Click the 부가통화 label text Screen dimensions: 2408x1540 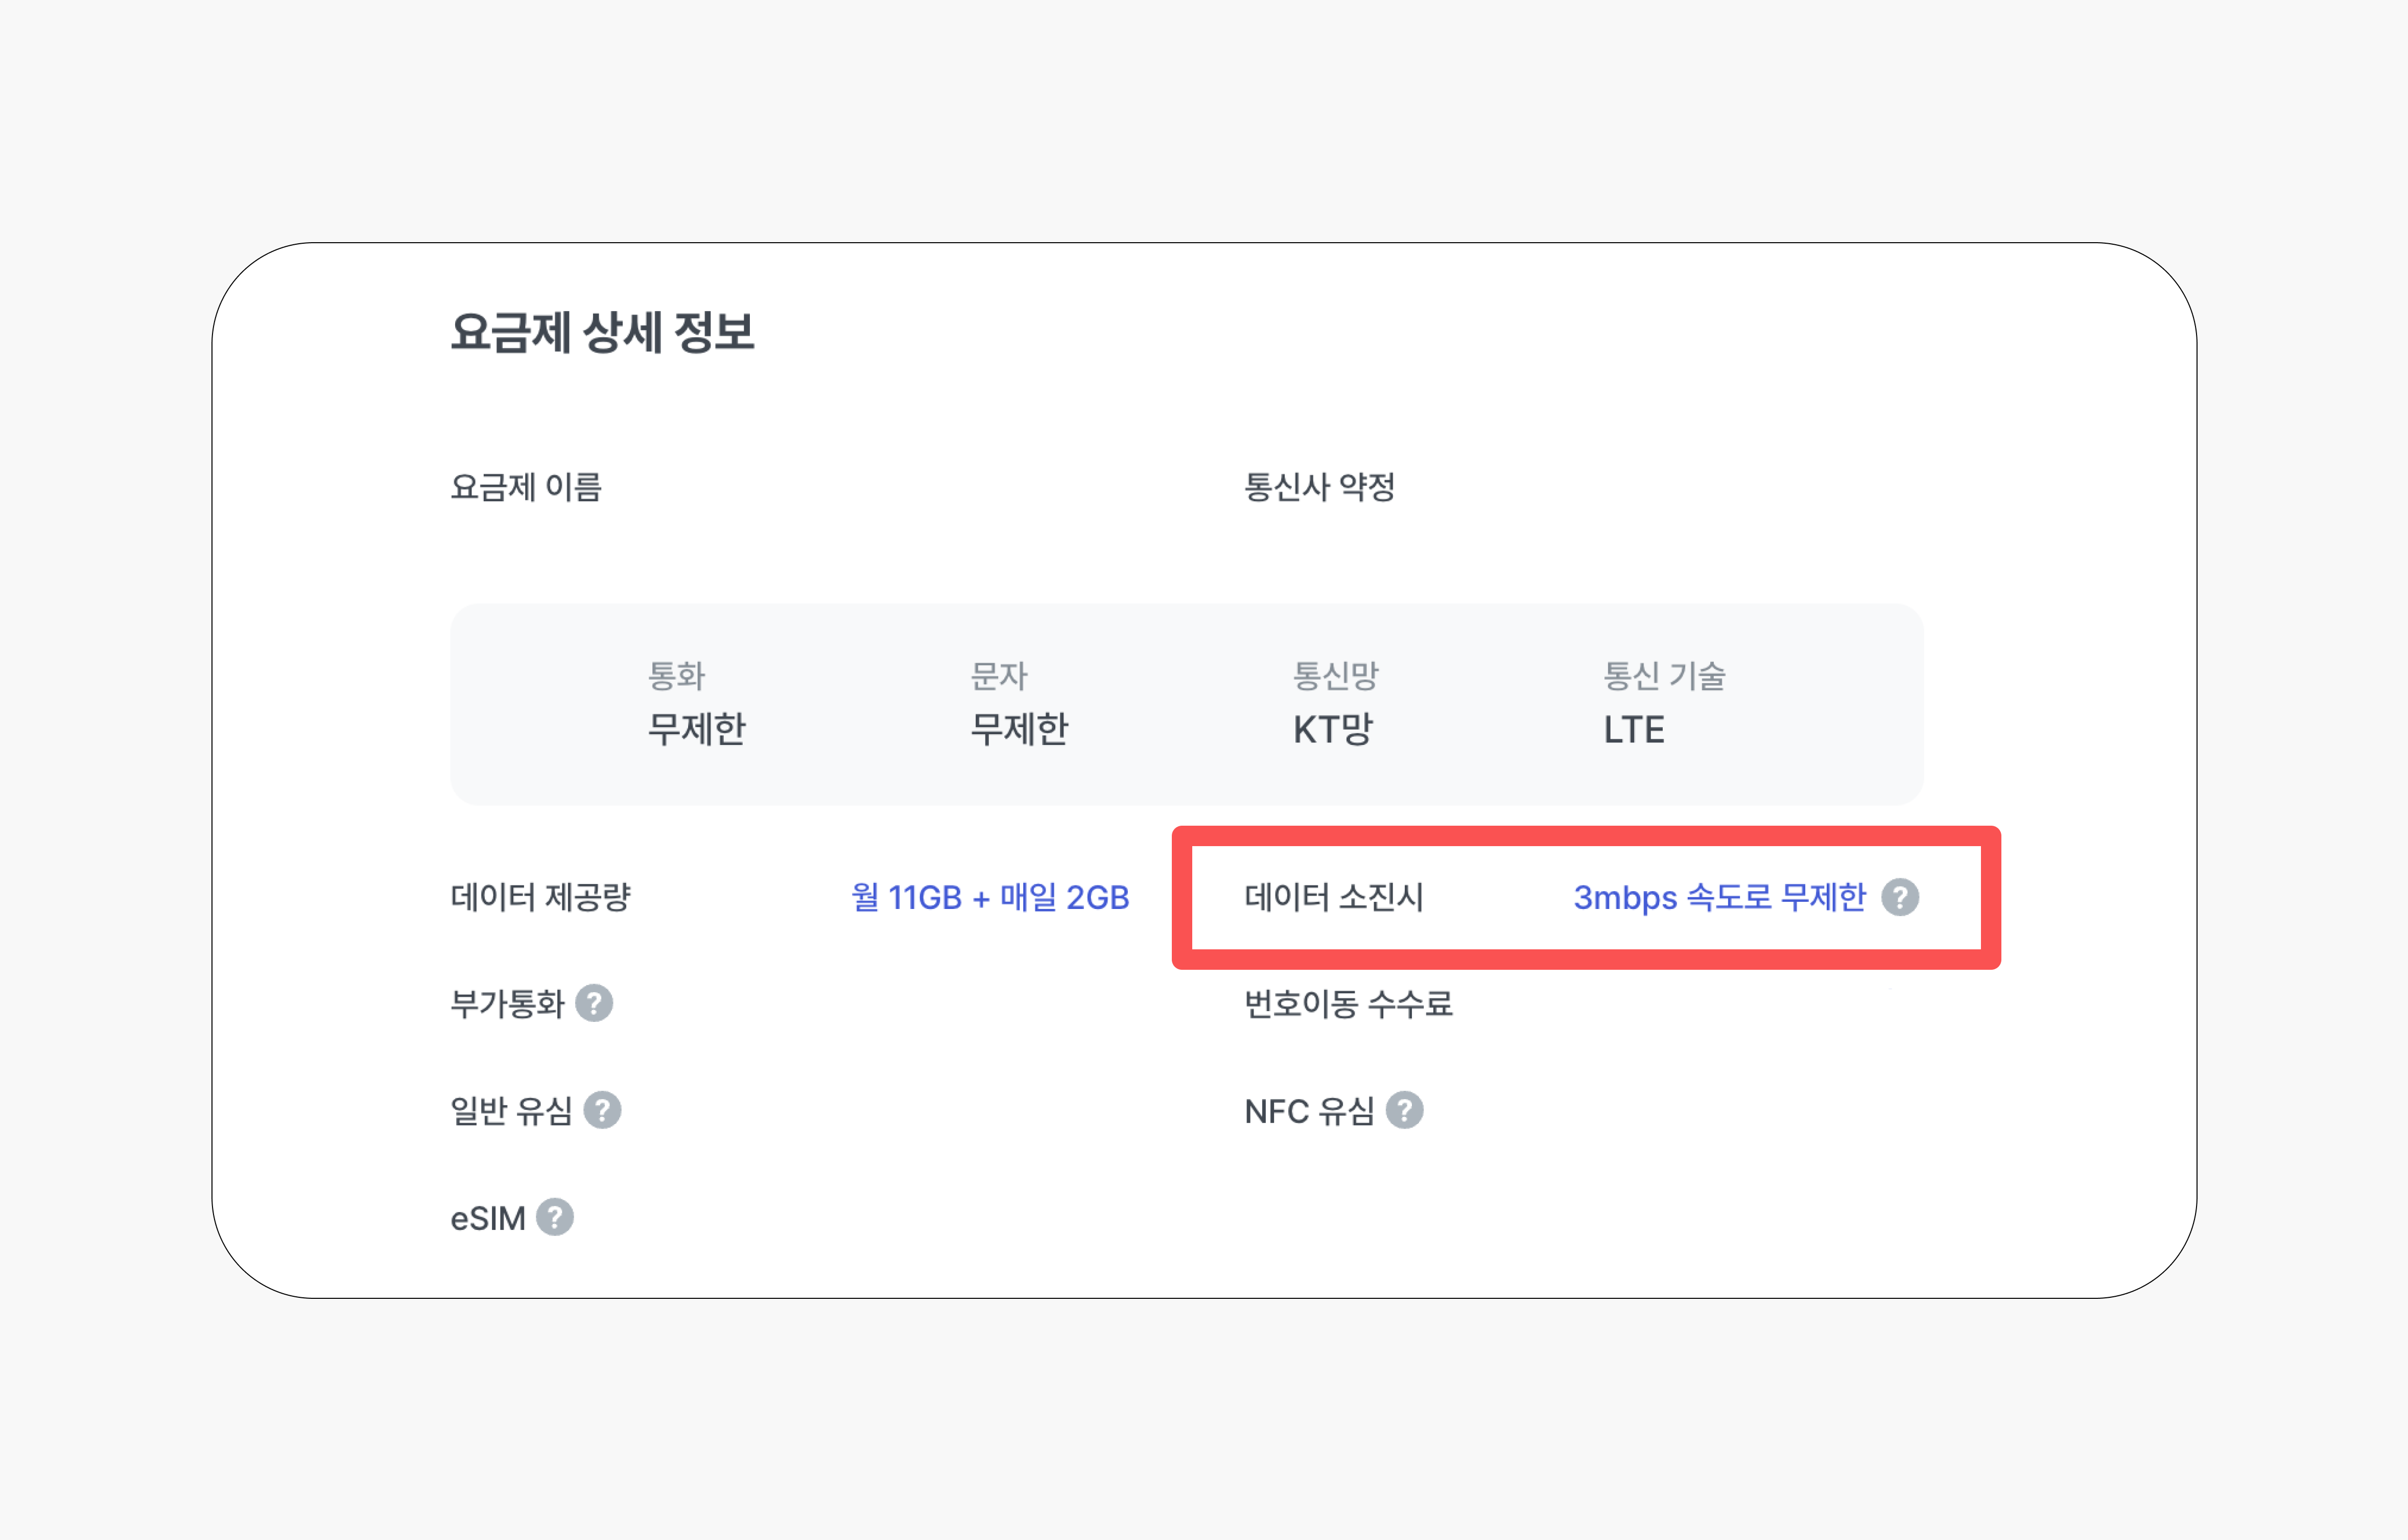(508, 1003)
